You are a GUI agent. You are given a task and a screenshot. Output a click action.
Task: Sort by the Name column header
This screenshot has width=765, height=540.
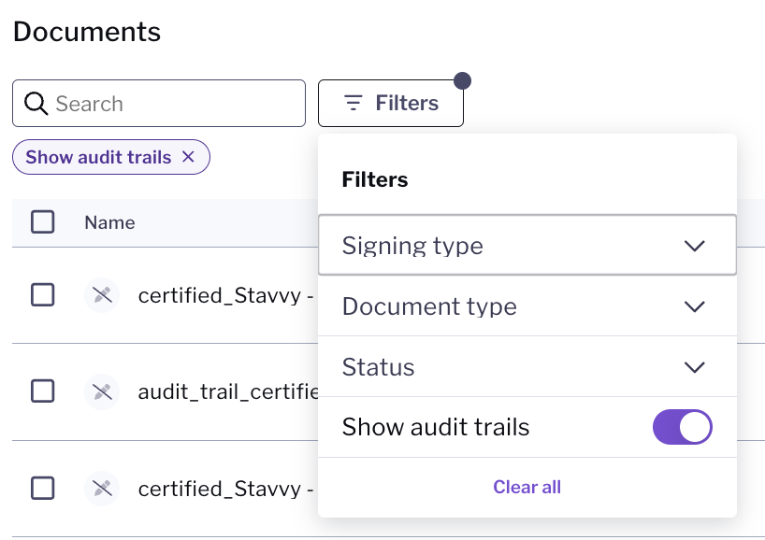(x=109, y=222)
